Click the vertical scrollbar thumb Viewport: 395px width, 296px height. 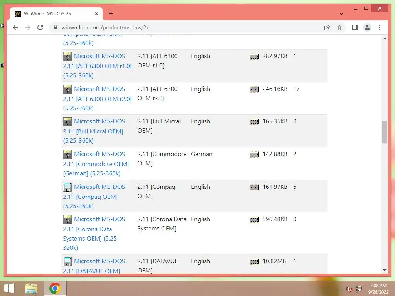pos(385,132)
